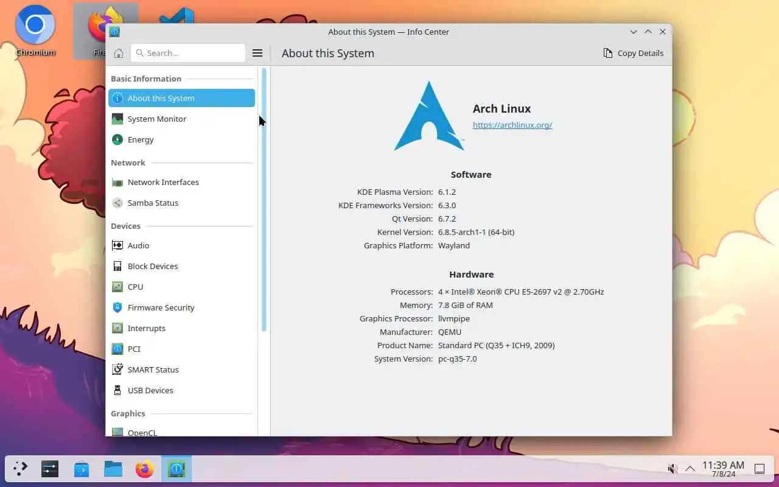Click the sidebar vertical scrollbar
The height and width of the screenshot is (487, 779).
coord(264,200)
